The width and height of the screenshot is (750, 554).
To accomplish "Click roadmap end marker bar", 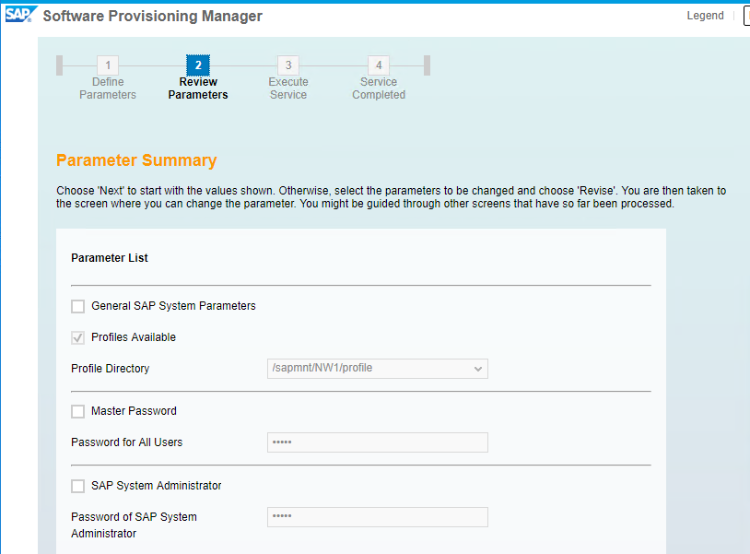I will (x=428, y=65).
